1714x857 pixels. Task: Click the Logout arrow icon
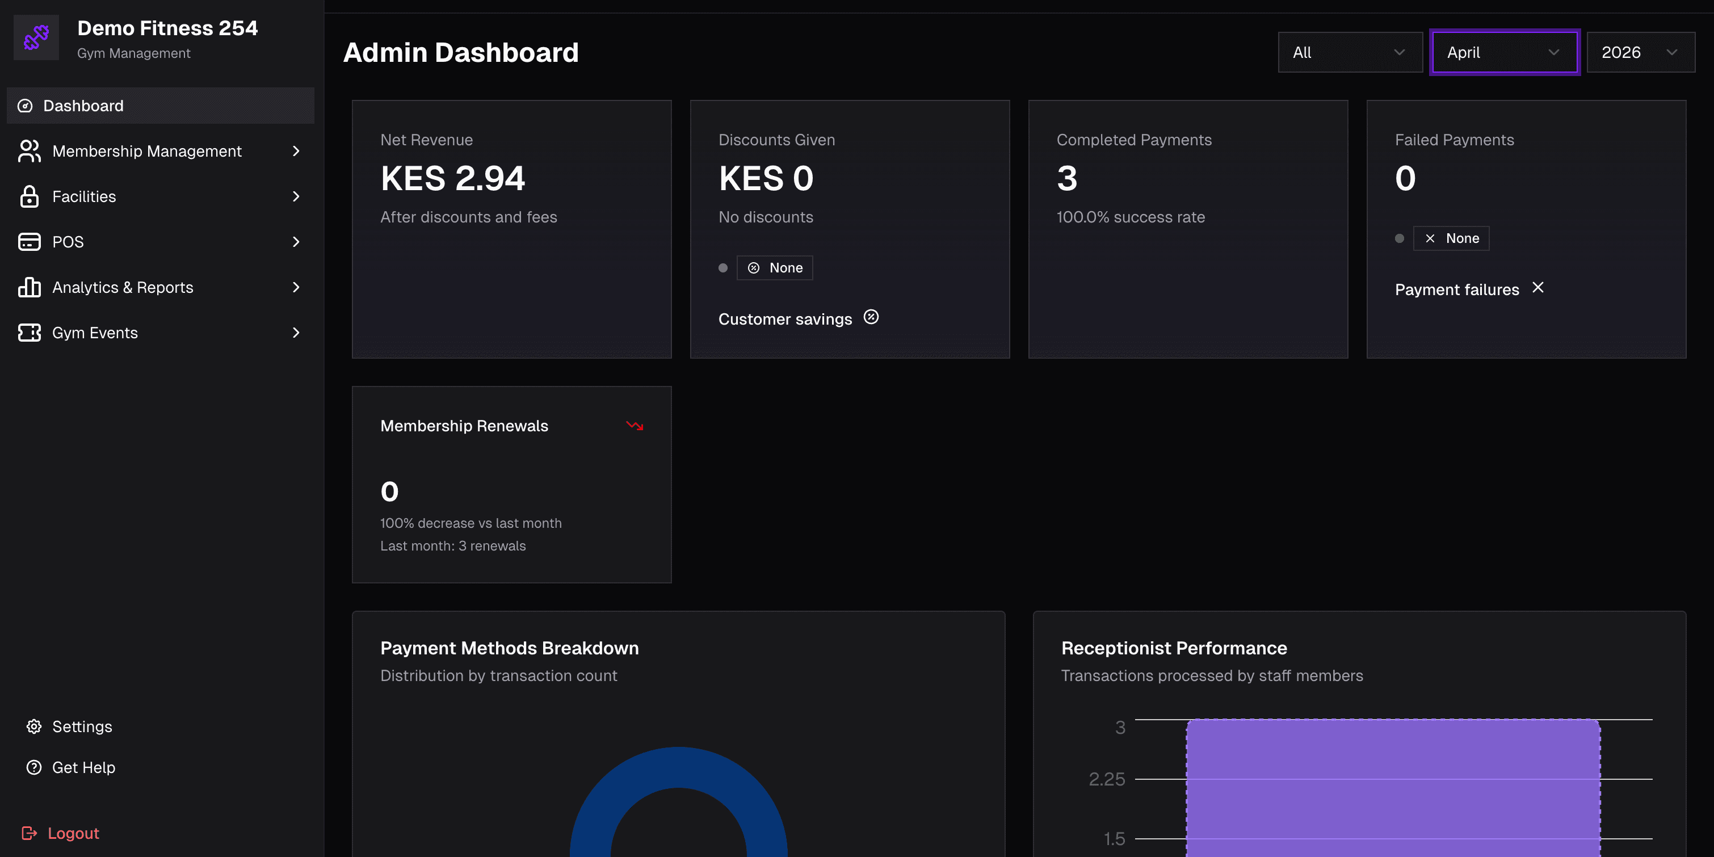click(30, 833)
